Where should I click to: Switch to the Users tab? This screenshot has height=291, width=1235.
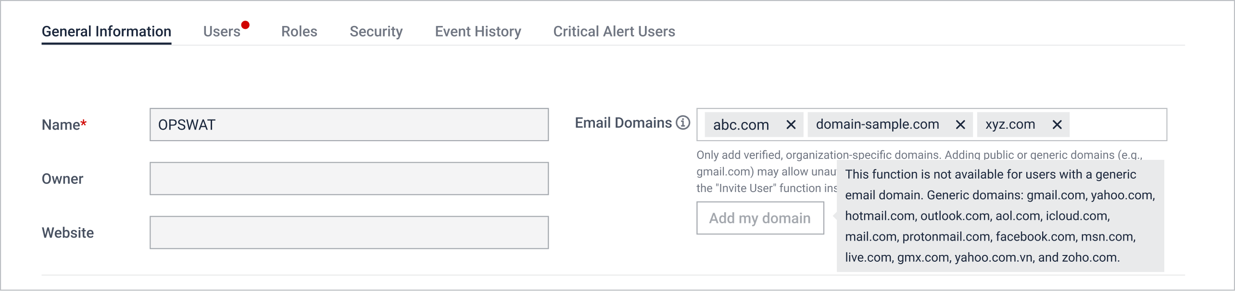pos(222,32)
